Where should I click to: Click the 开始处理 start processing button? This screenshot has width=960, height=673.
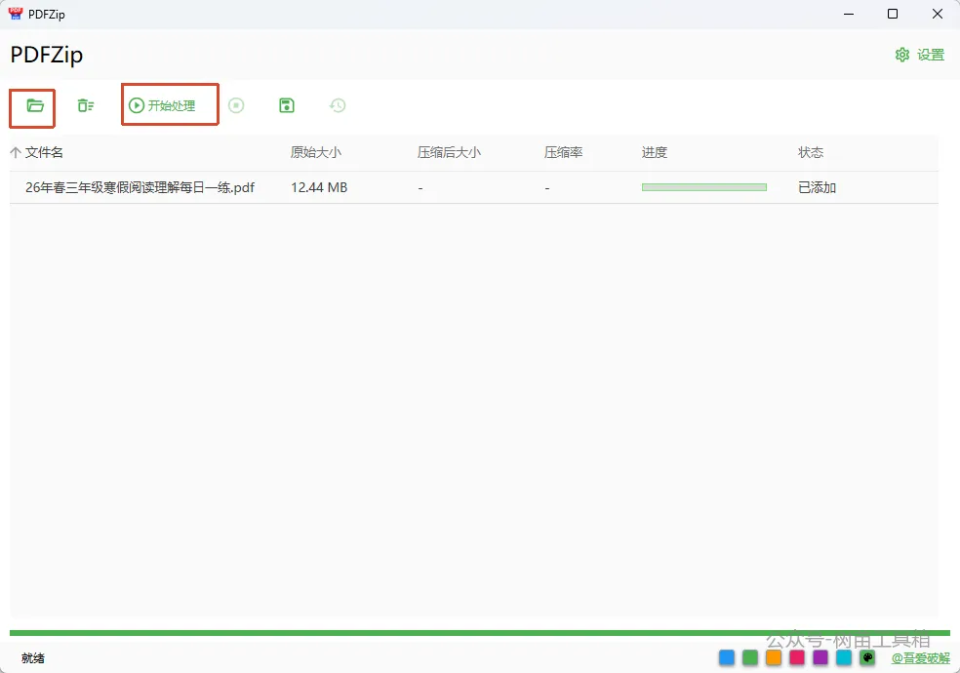[162, 106]
